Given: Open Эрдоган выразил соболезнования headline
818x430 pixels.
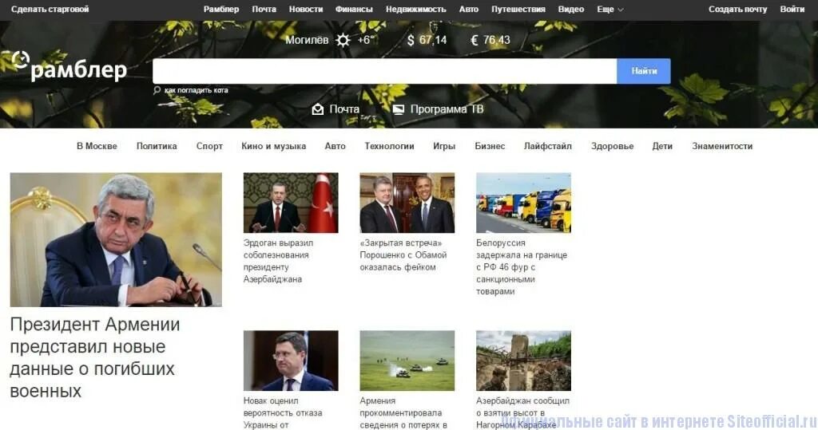Looking at the screenshot, I should 279,261.
